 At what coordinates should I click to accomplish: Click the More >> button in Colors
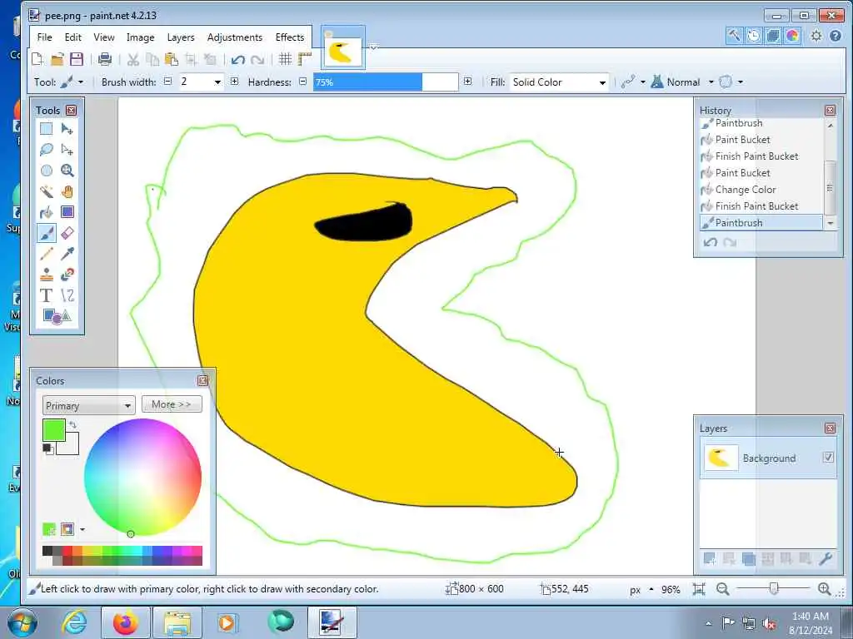click(172, 404)
